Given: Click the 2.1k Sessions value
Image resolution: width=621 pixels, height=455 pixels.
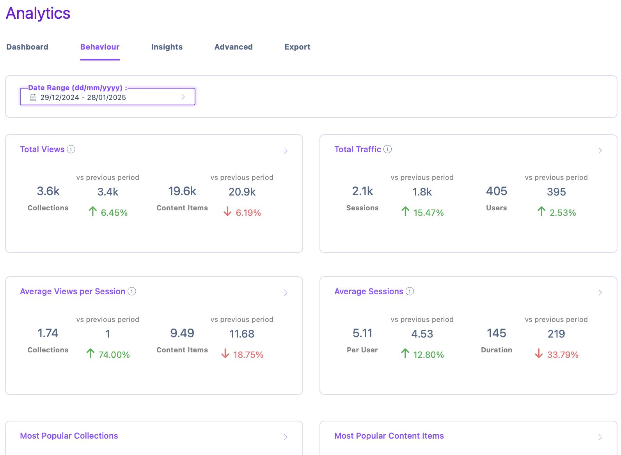Looking at the screenshot, I should click(362, 191).
